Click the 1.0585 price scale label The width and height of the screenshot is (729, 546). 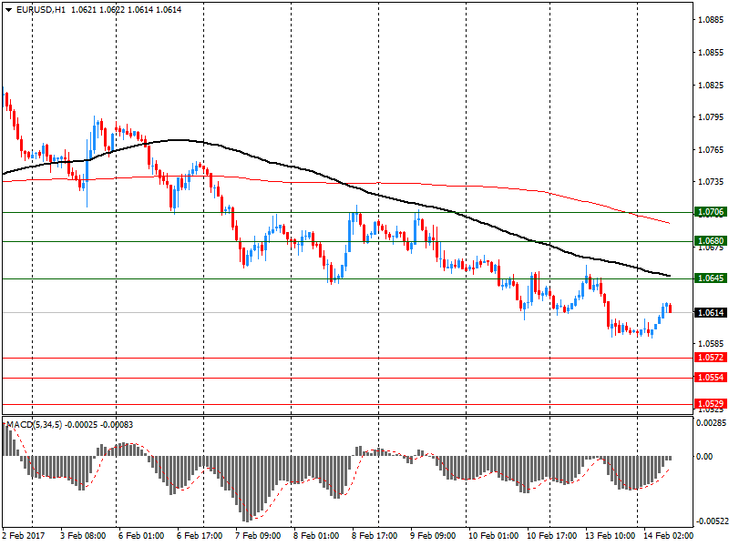pyautogui.click(x=711, y=344)
